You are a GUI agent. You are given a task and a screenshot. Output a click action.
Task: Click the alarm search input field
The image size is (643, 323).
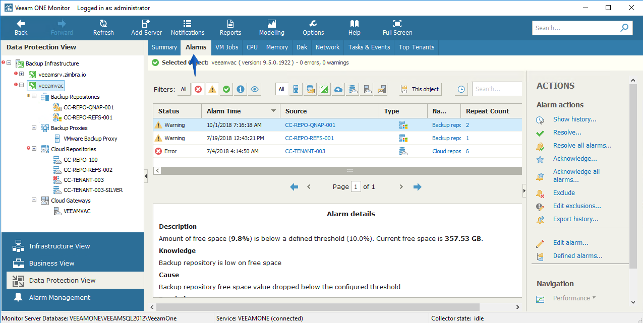tap(497, 89)
